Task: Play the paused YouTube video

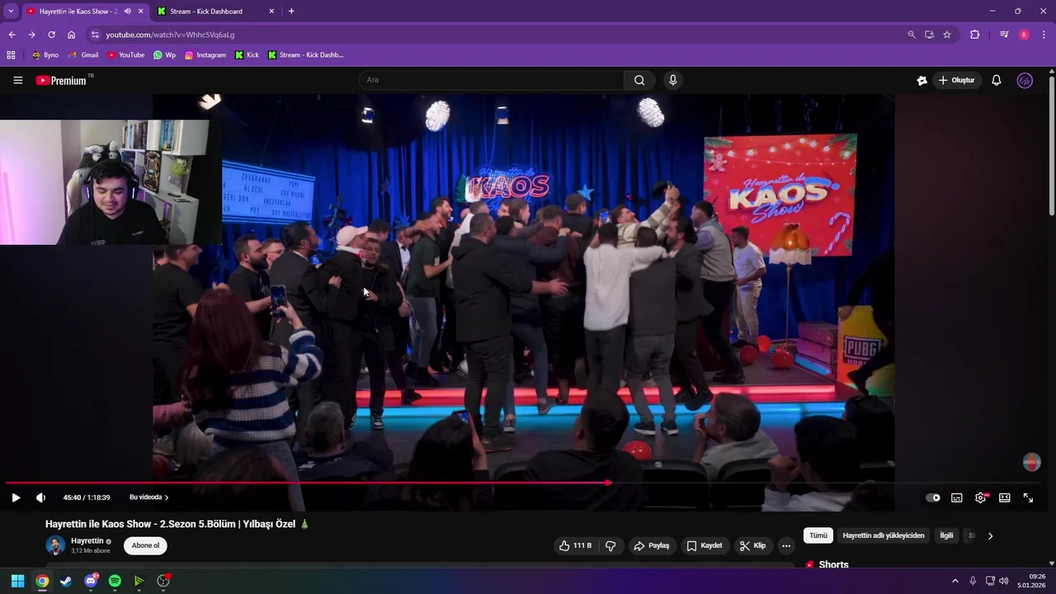Action: pyautogui.click(x=16, y=497)
